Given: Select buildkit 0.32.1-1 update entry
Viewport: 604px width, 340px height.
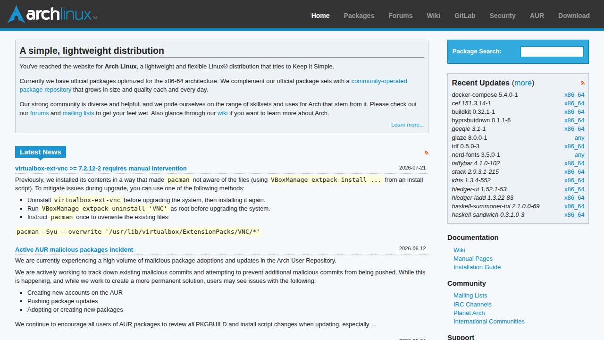Looking at the screenshot, I should [x=473, y=112].
